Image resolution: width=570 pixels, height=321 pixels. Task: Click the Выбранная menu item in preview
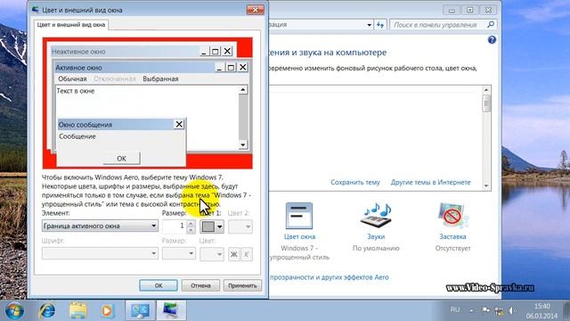(160, 79)
